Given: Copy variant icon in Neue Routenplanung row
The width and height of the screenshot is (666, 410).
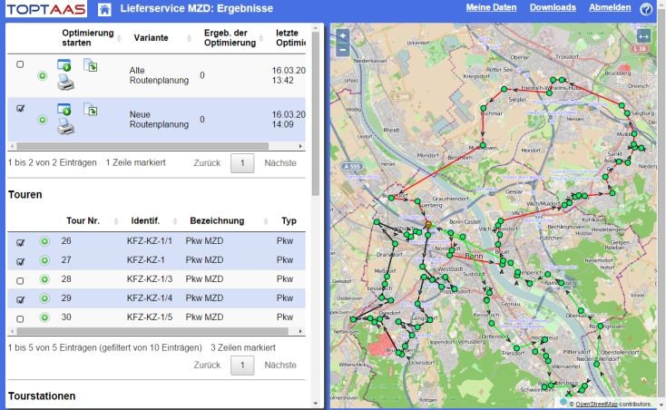Looking at the screenshot, I should (x=91, y=109).
